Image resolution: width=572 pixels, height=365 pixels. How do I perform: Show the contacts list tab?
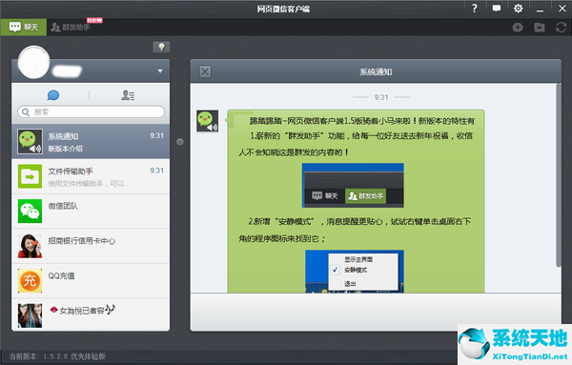[128, 95]
